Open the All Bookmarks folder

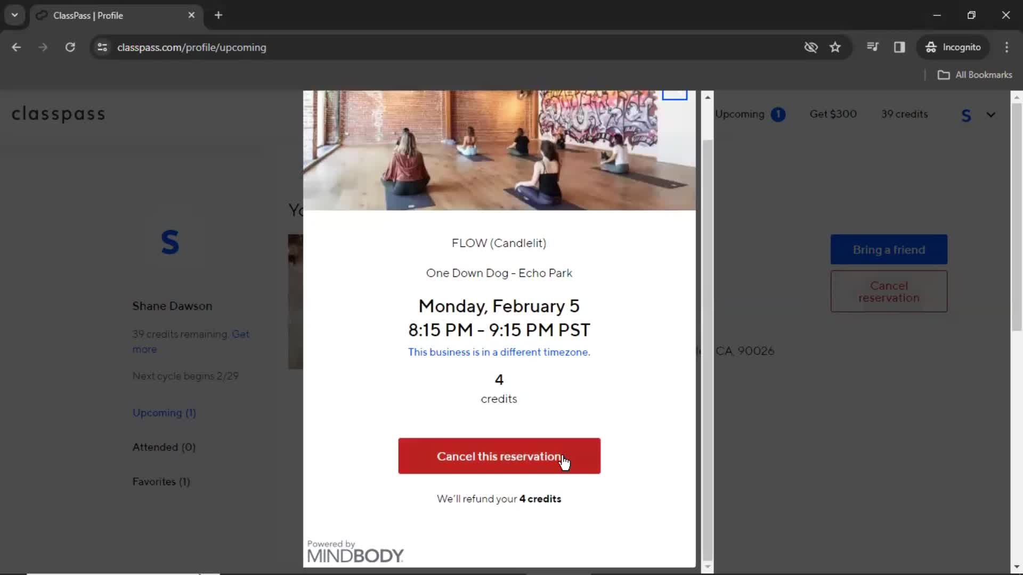tap(975, 75)
